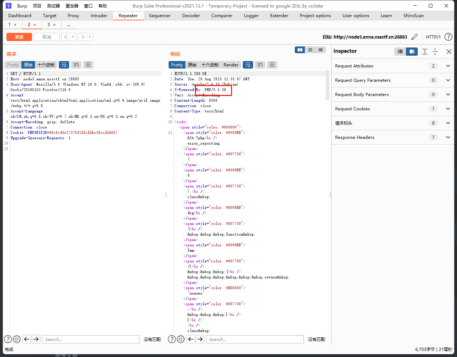Select top-bottom stacked layout icon

tap(310, 50)
